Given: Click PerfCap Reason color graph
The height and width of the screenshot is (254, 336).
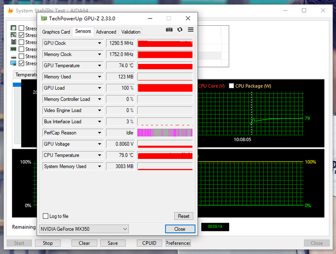Looking at the screenshot, I should pyautogui.click(x=165, y=133).
